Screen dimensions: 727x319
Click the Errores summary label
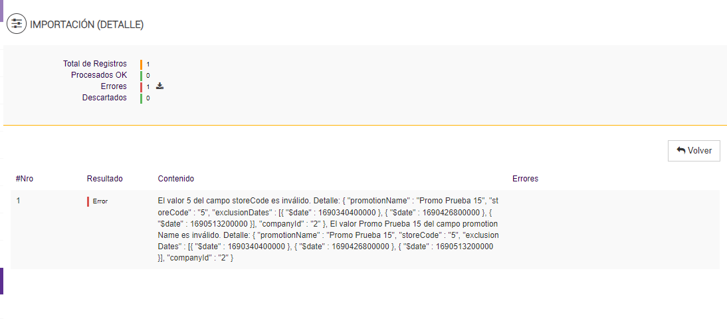(114, 86)
